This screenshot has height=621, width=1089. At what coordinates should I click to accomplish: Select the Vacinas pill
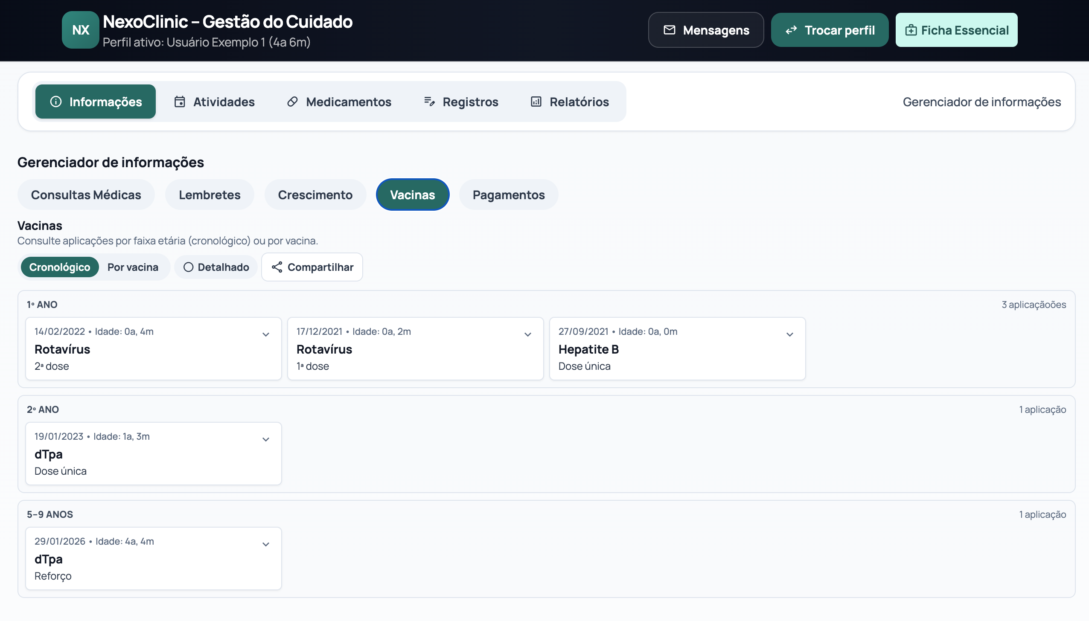[413, 194]
